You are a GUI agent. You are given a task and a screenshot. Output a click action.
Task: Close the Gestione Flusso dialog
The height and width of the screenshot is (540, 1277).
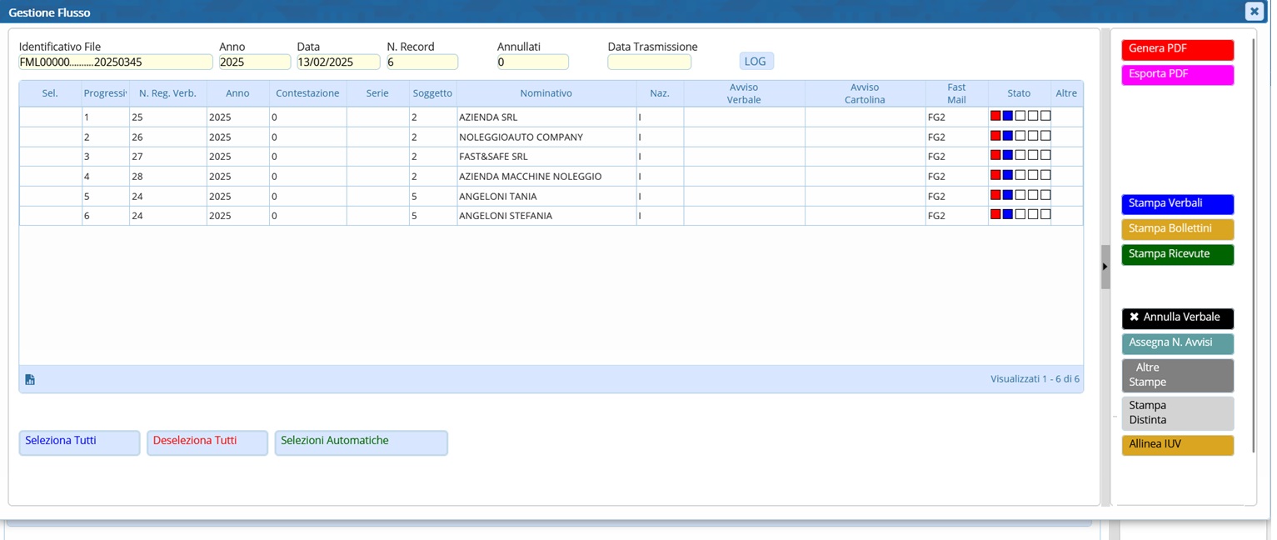pyautogui.click(x=1254, y=12)
